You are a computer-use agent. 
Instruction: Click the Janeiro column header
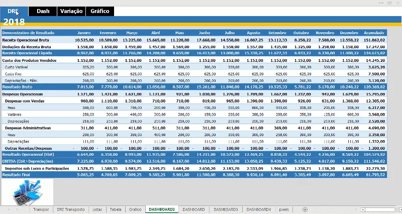(84, 33)
